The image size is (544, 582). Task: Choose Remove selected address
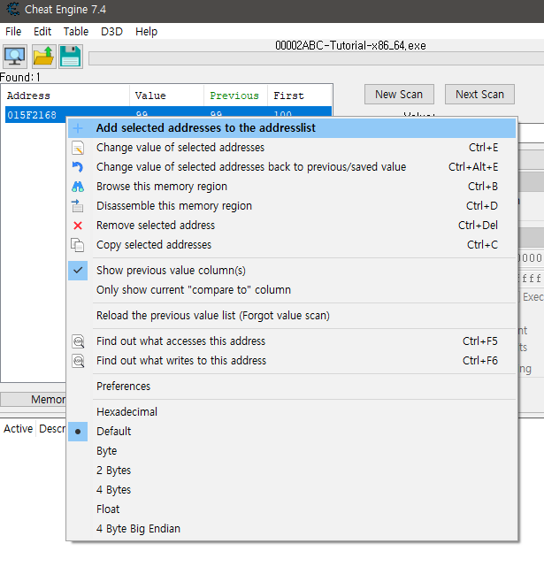tap(292, 226)
